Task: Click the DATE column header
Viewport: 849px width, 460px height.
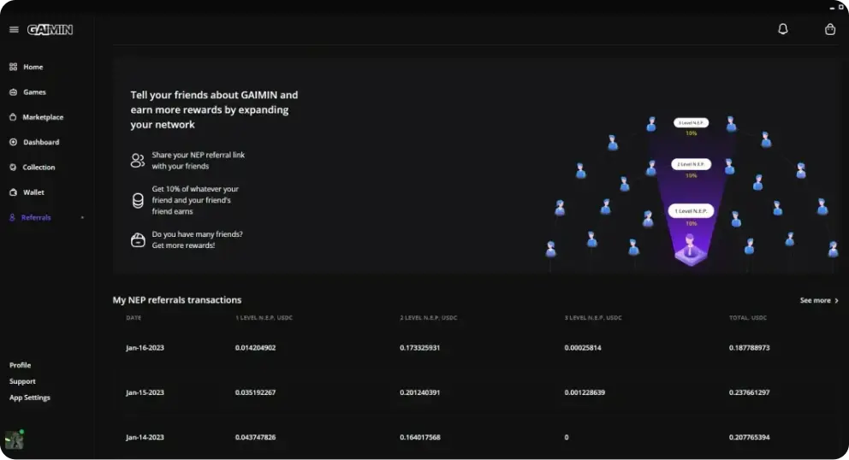Action: point(134,318)
